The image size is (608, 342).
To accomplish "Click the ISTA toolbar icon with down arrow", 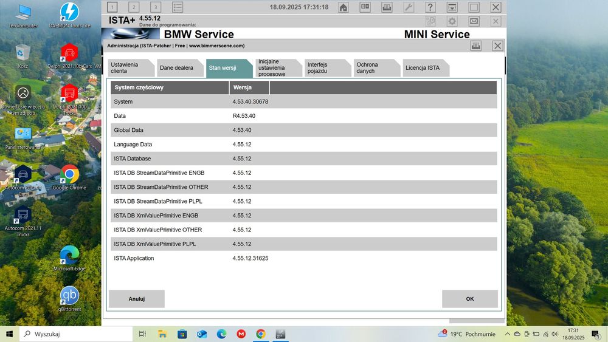I will pyautogui.click(x=452, y=7).
